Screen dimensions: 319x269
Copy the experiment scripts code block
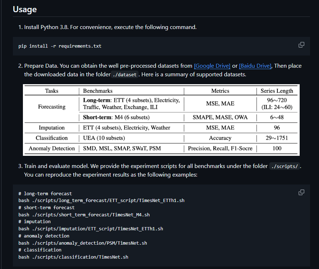point(301,192)
